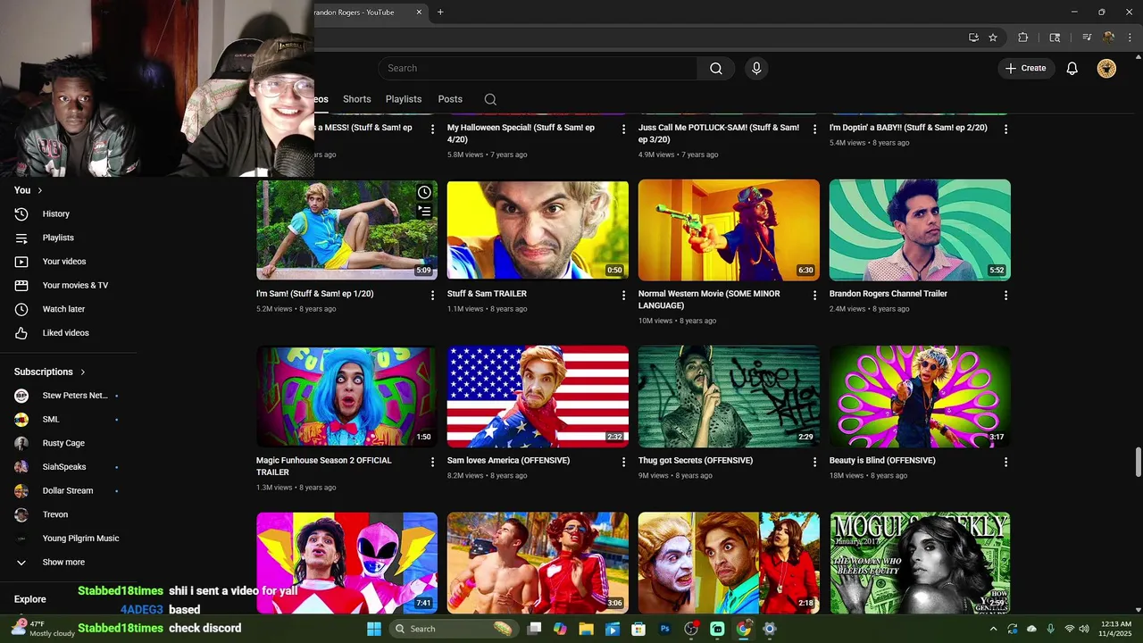Screen dimensions: 1143x643
Task: Expand the Subscriptions section chevron
Action: 83,372
